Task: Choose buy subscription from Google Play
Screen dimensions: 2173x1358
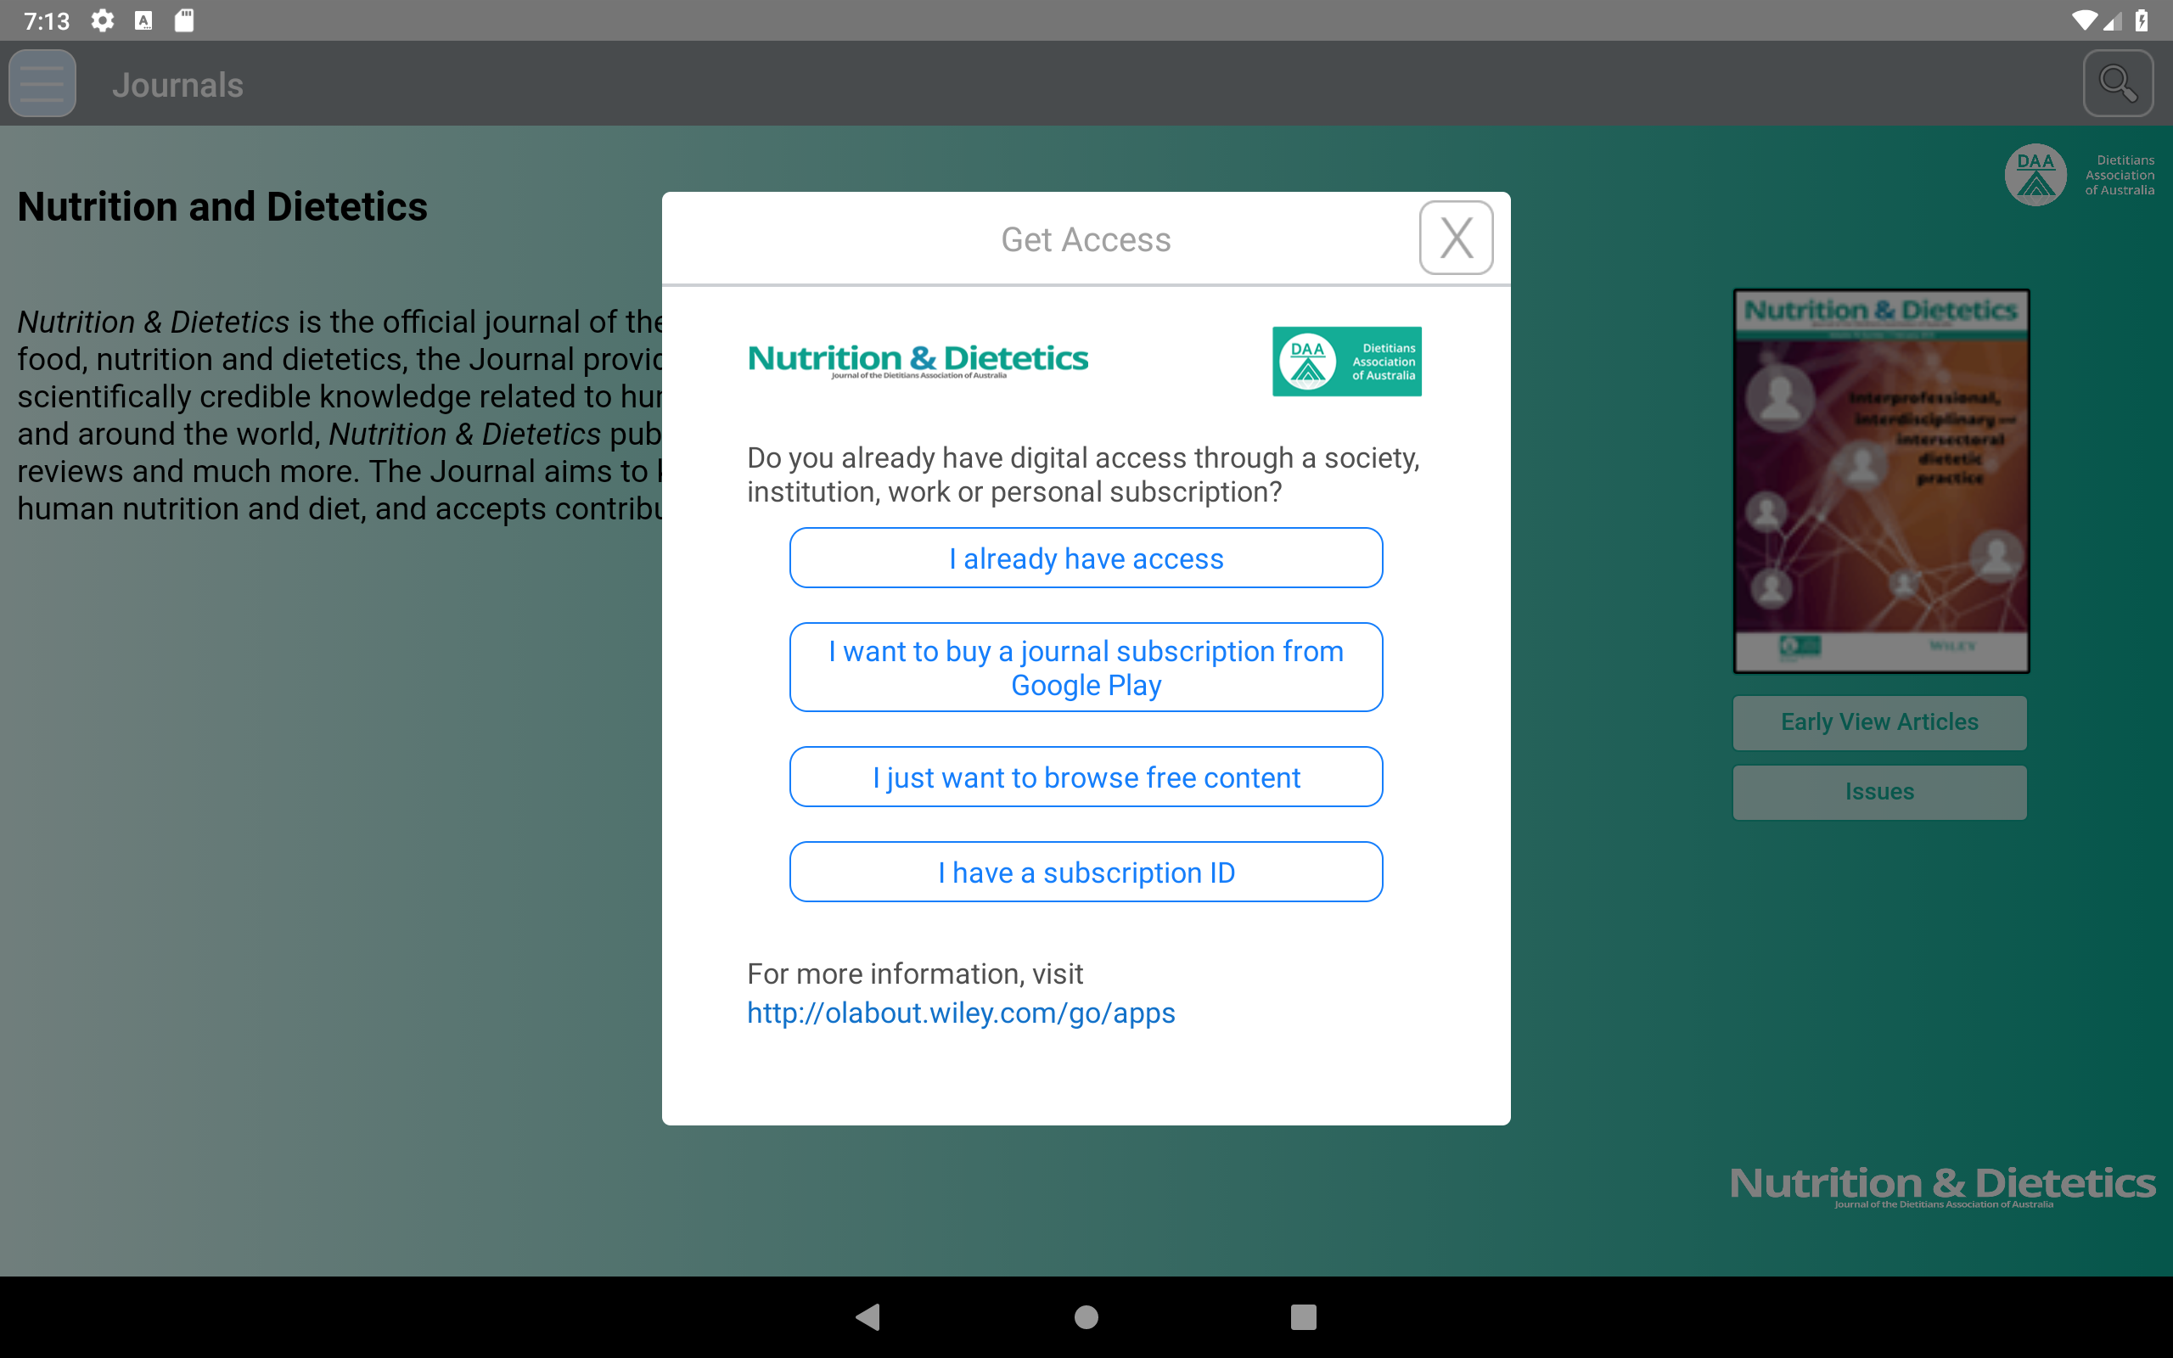Action: click(x=1086, y=667)
